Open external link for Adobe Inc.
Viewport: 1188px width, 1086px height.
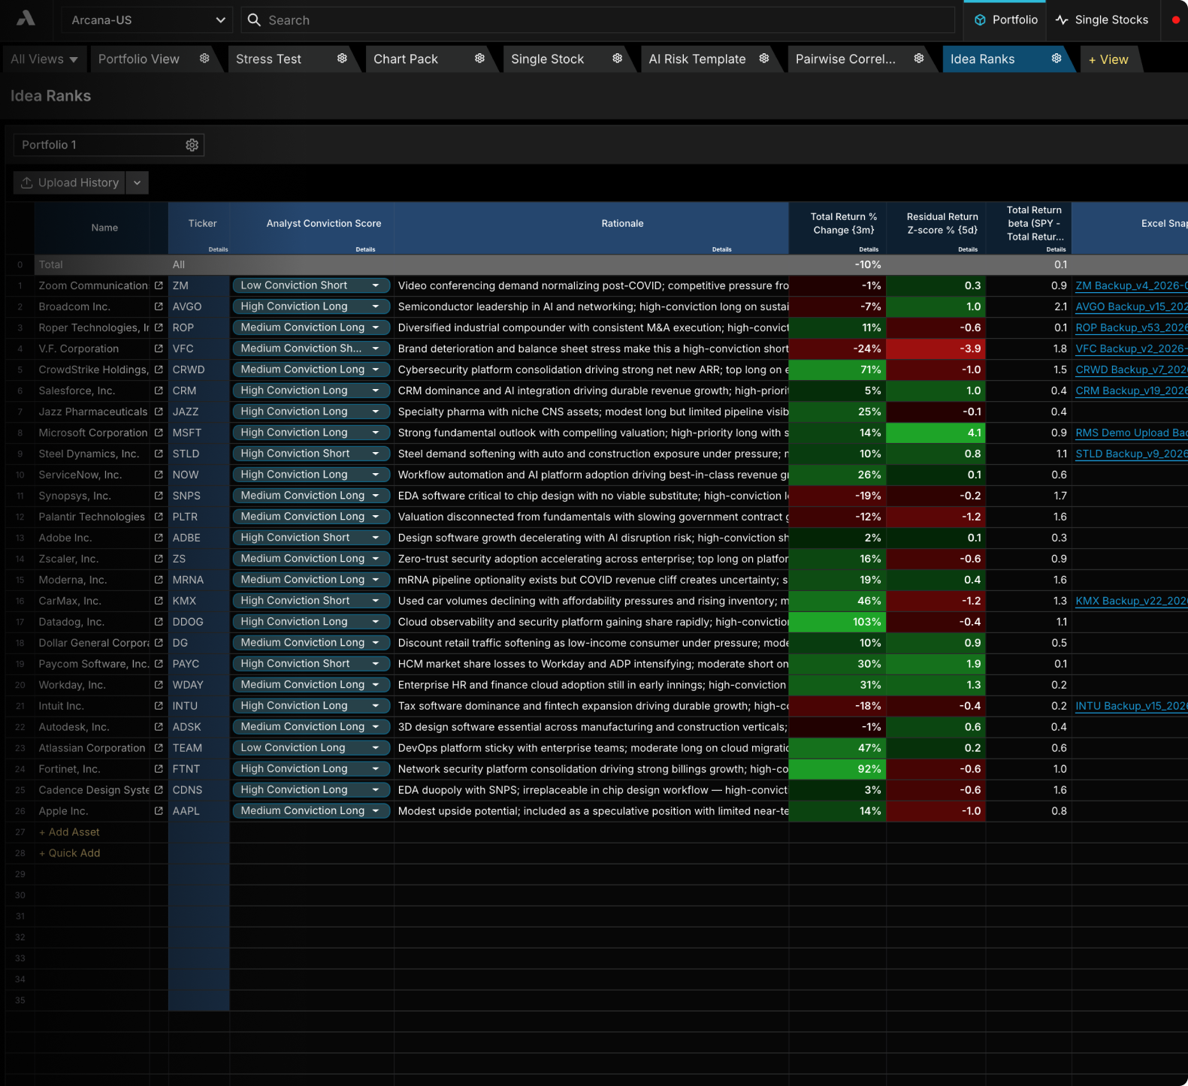(x=159, y=538)
